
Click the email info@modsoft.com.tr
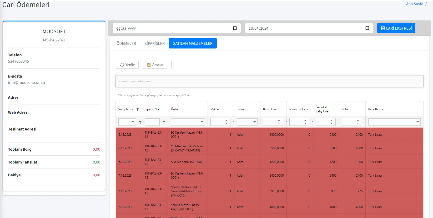pos(27,83)
